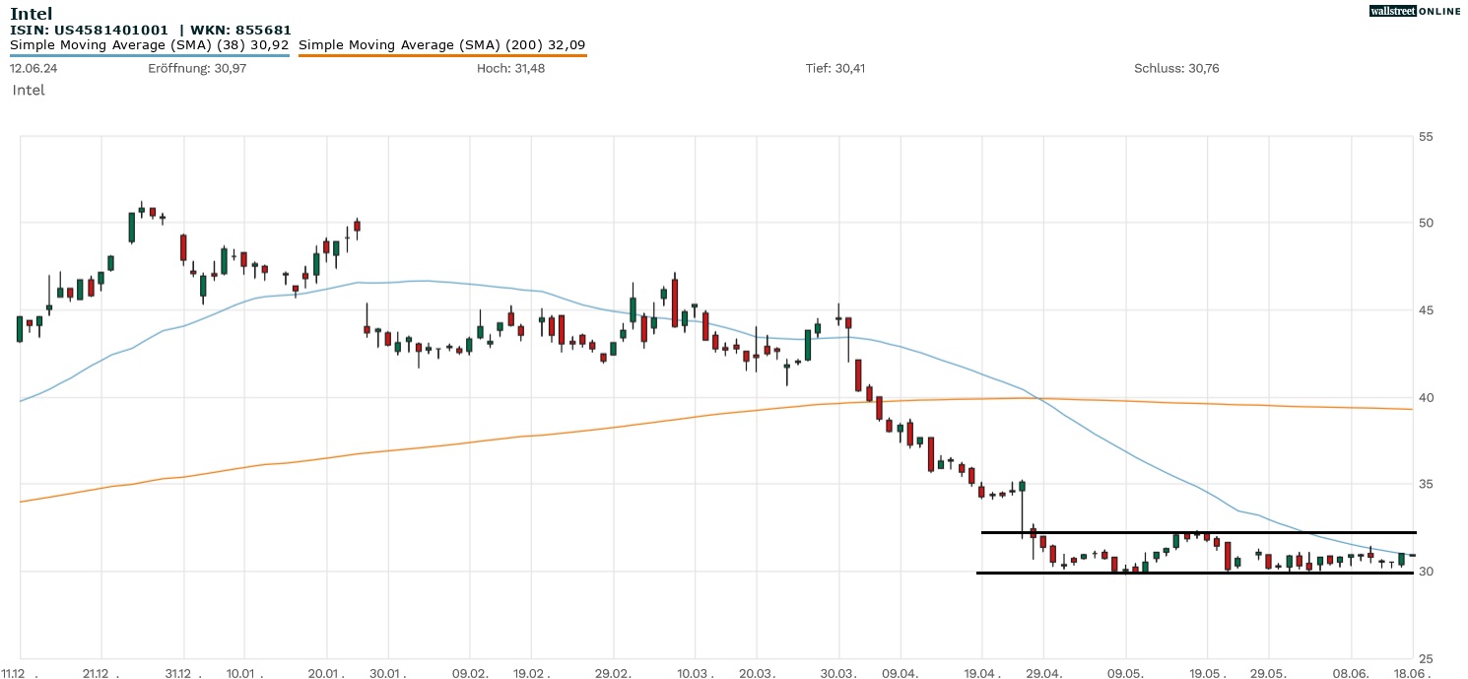This screenshot has width=1468, height=679.
Task: Click the blue line under SMA (38) legend
Action: pos(149,55)
